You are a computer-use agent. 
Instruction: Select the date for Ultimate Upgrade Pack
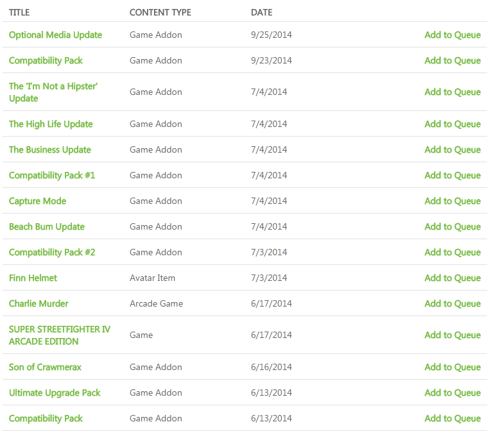pyautogui.click(x=271, y=393)
